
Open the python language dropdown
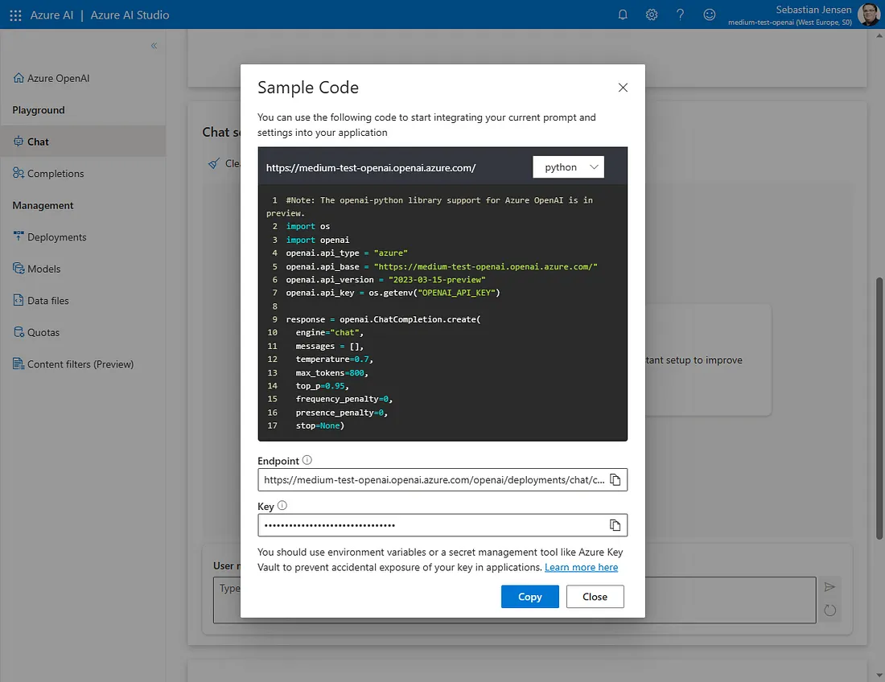click(568, 167)
